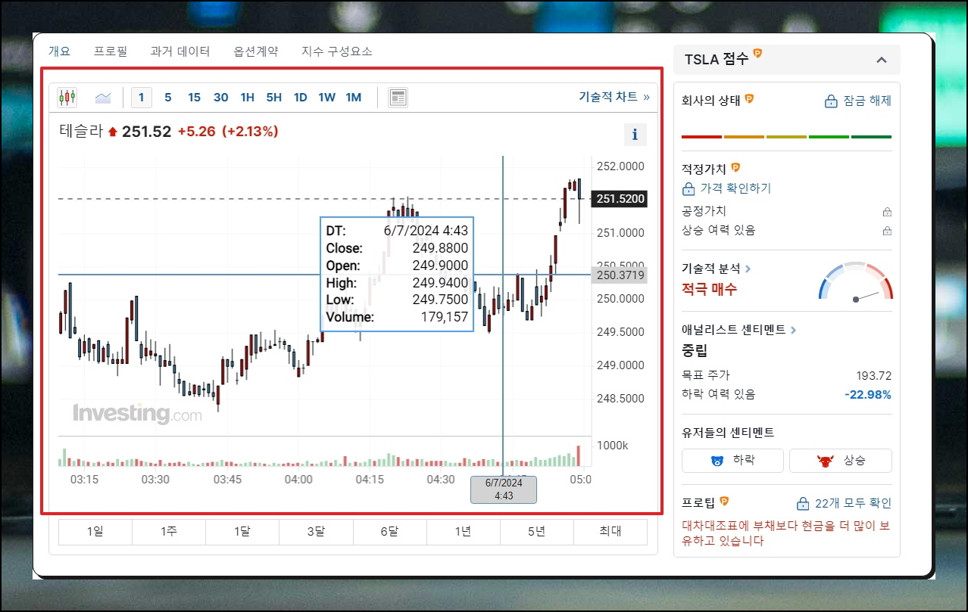Click the 테슬라 chart title

pyautogui.click(x=80, y=132)
